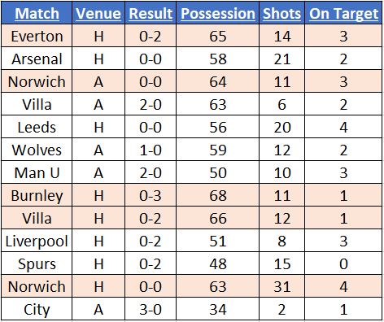Click the Match column header

(x=37, y=13)
